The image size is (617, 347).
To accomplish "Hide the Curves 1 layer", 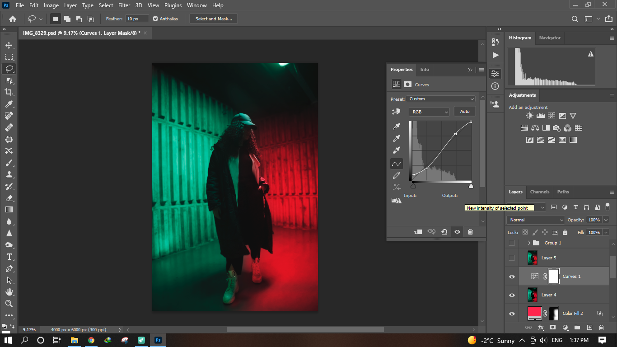I will pyautogui.click(x=512, y=277).
